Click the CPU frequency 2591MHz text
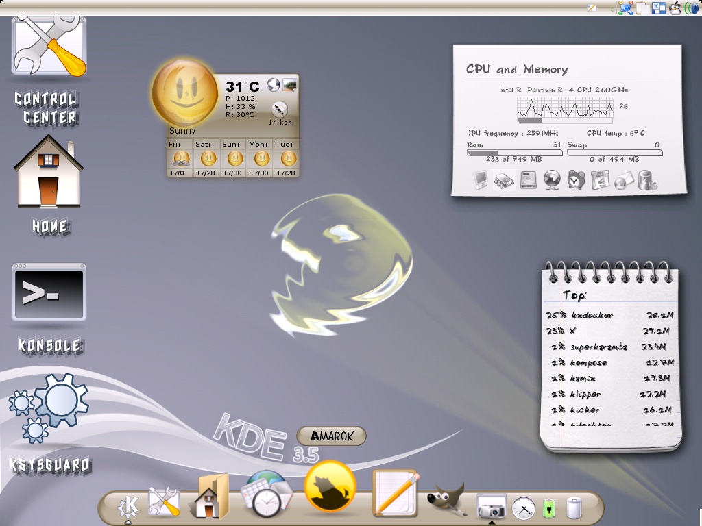This screenshot has width=702, height=526. coord(513,134)
